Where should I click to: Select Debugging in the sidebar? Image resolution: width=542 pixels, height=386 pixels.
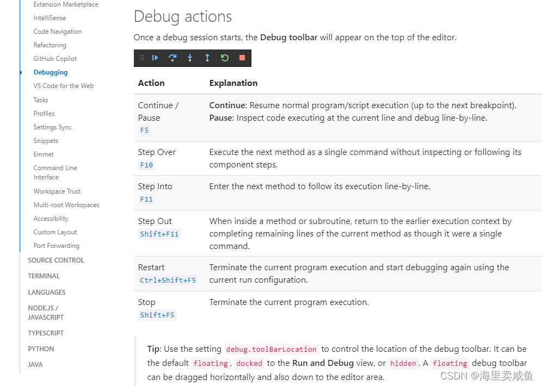[x=50, y=72]
